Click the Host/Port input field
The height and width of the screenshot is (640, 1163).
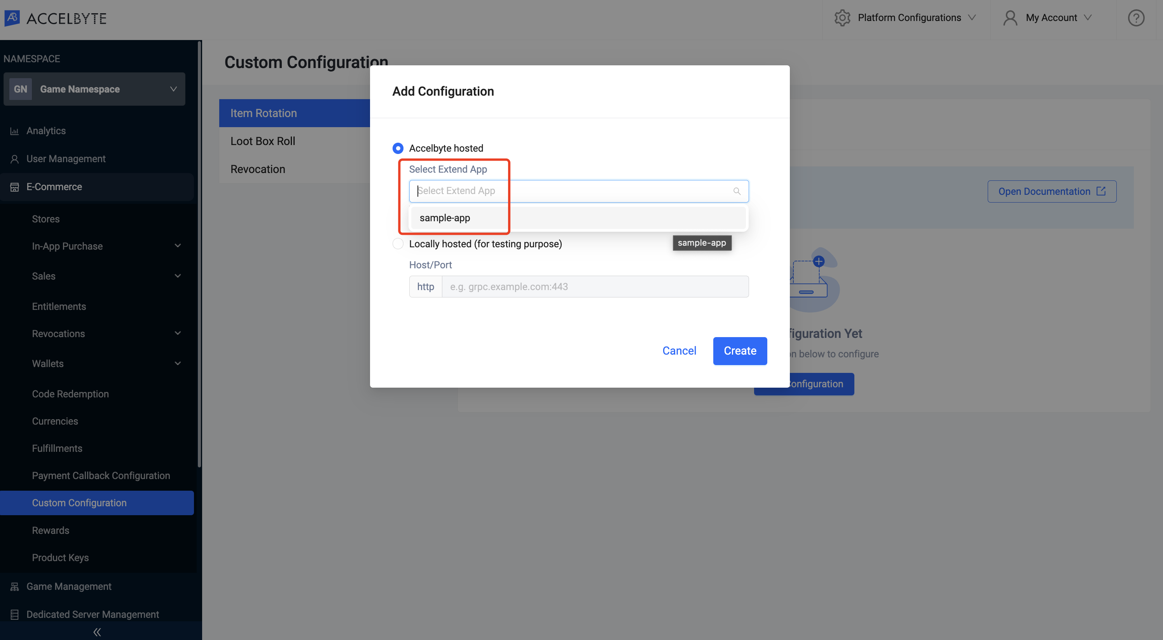pos(595,286)
